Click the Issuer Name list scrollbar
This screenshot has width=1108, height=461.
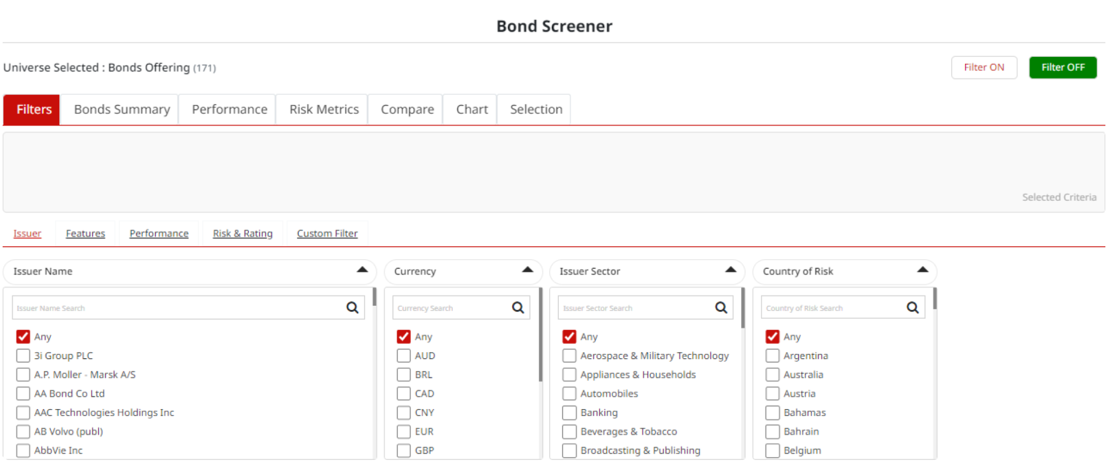[x=374, y=297]
